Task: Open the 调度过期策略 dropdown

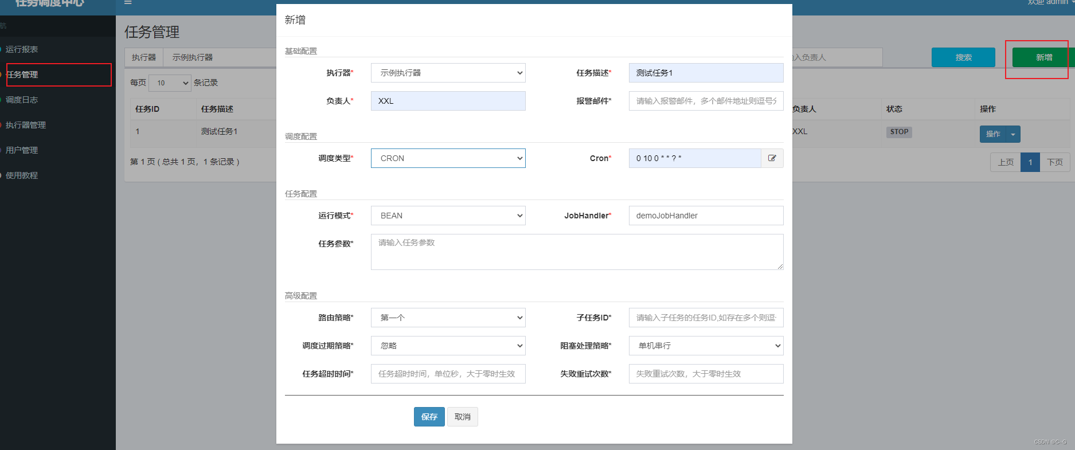Action: (x=448, y=346)
